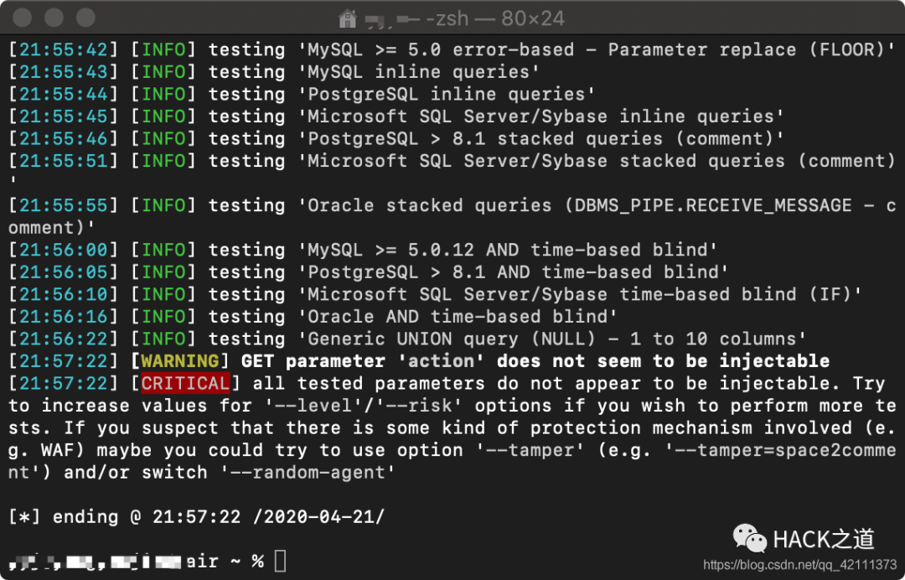This screenshot has height=580, width=905.
Task: Click the timestamp 21:55:42 on first line
Action: (64, 50)
